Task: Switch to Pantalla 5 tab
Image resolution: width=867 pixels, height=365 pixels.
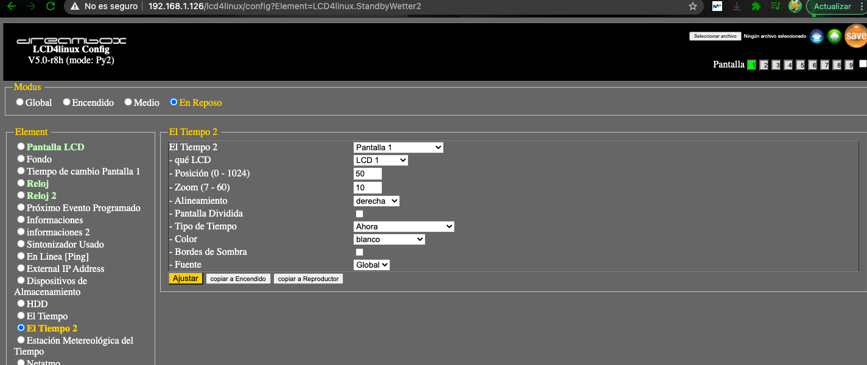Action: [x=801, y=65]
